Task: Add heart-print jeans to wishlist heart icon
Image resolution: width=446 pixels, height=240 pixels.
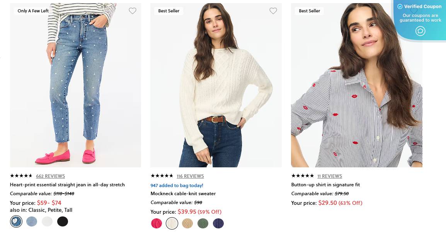Action: (133, 11)
